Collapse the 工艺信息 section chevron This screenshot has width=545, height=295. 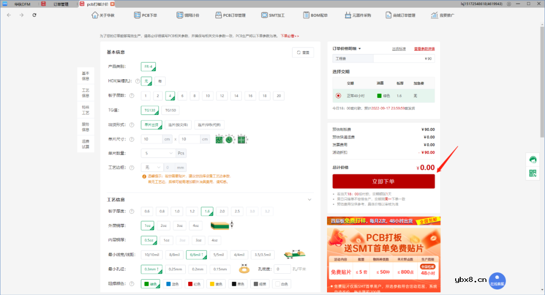pos(309,199)
